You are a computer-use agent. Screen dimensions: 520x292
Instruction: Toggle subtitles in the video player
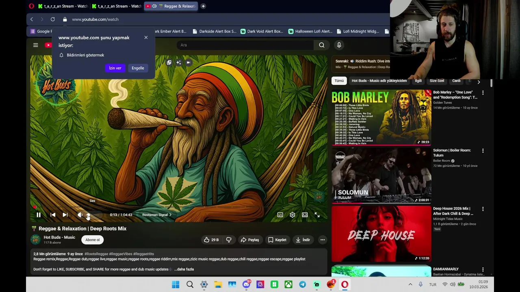click(280, 215)
